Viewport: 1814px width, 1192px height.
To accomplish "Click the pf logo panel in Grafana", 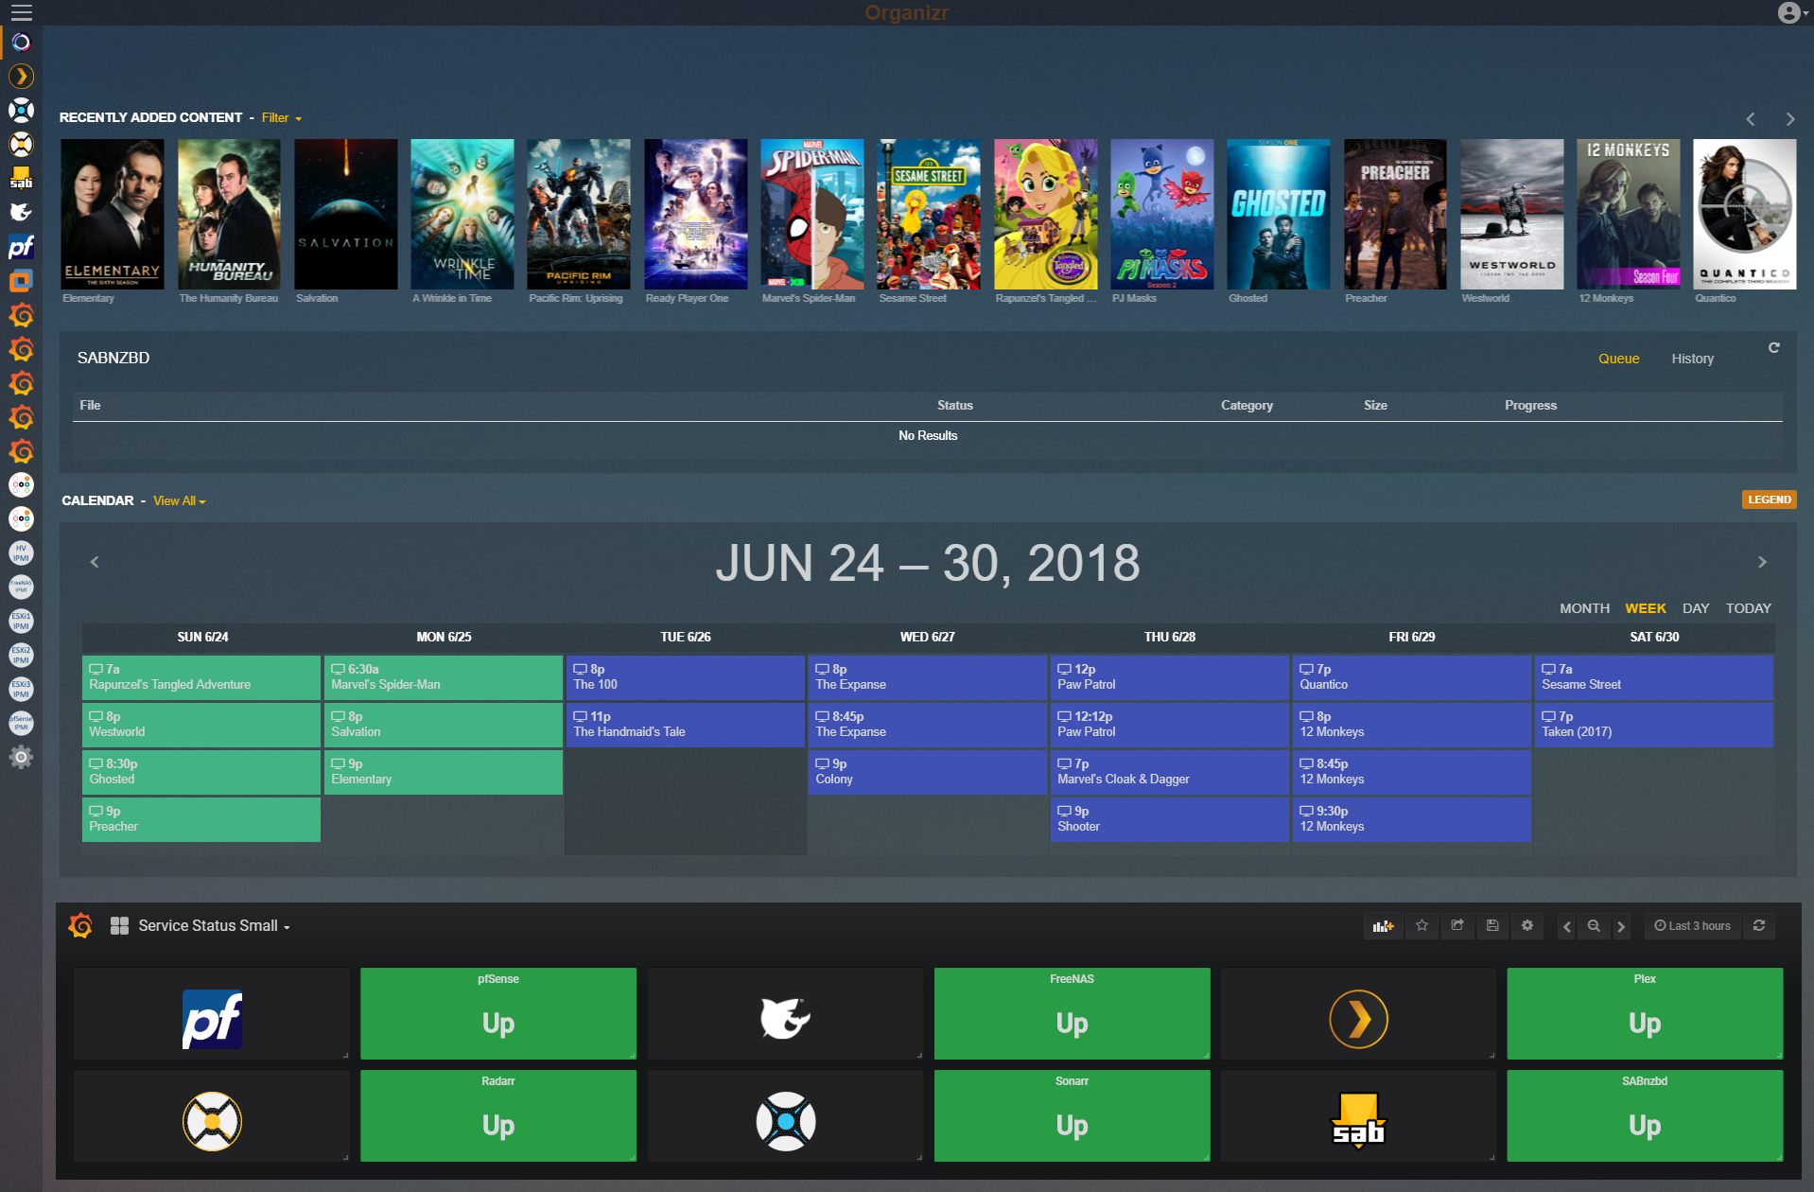I will click(212, 1013).
